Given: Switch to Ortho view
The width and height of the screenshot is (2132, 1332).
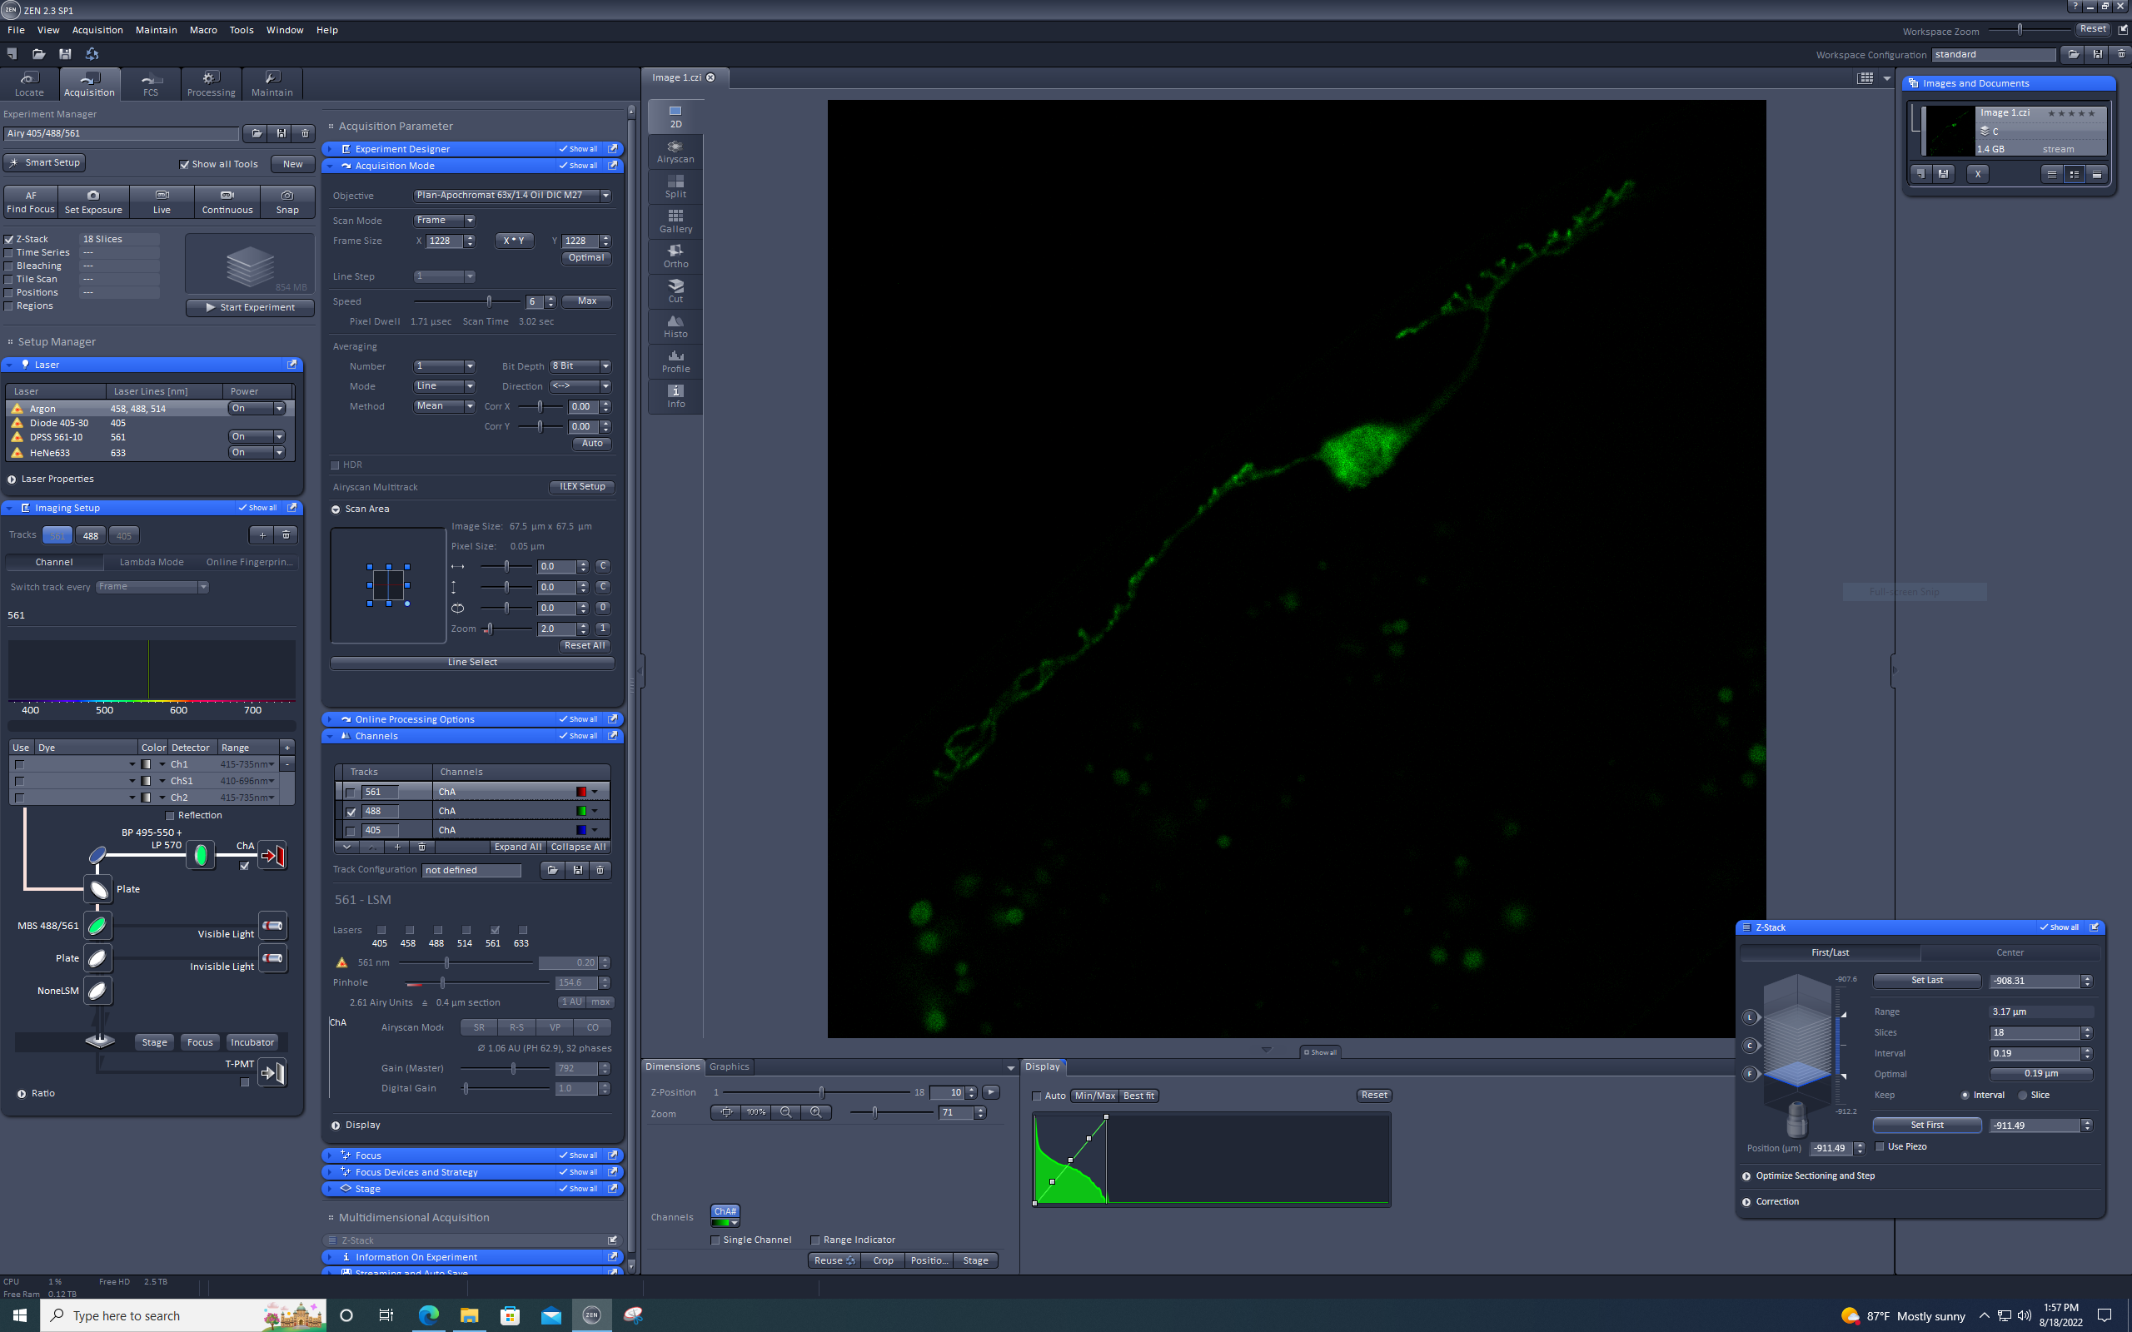Looking at the screenshot, I should pos(675,256).
